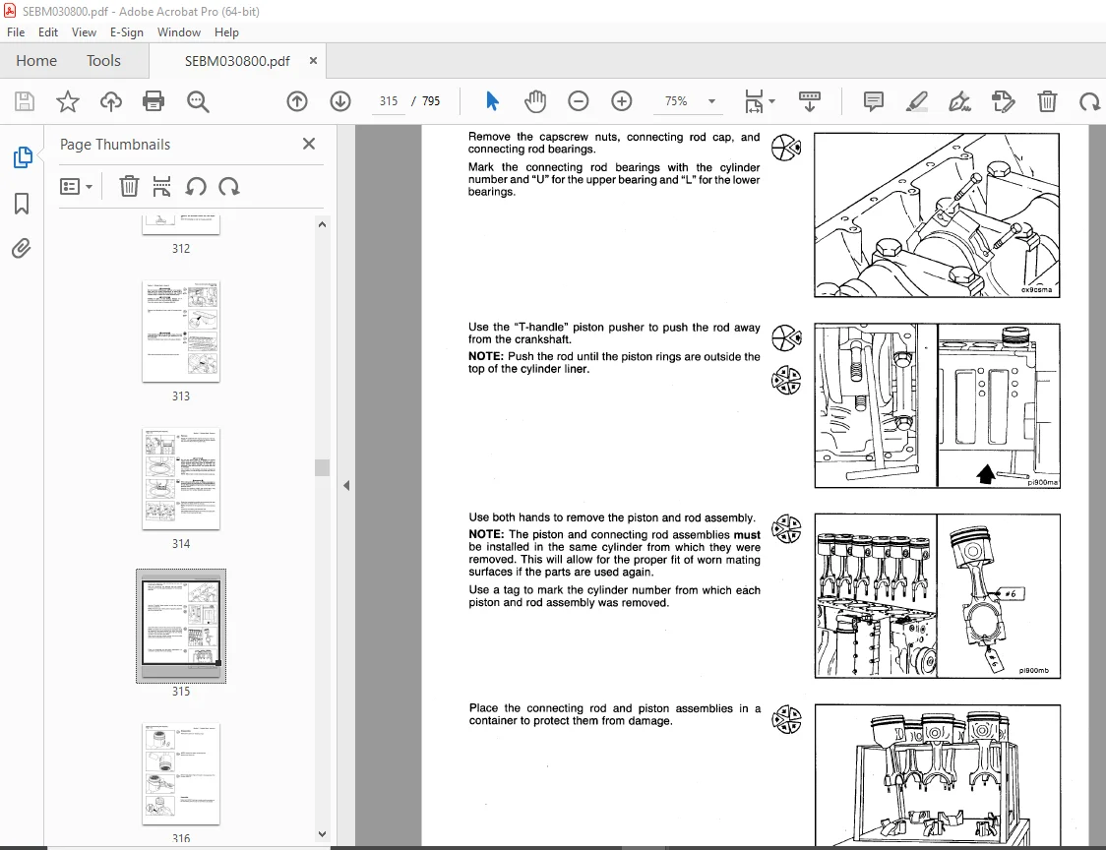This screenshot has width=1106, height=850.
Task: Open the E-Sign menu
Action: pos(126,32)
